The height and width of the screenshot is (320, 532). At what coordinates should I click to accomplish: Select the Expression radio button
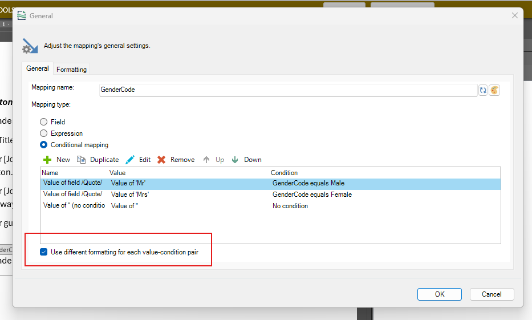pos(43,133)
